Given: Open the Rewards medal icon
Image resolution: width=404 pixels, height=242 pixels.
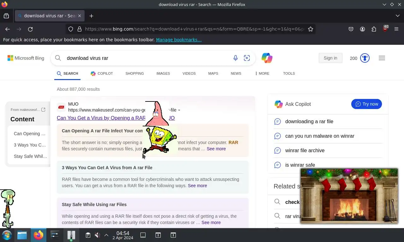Looking at the screenshot, I should [365, 58].
